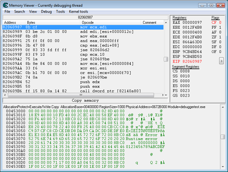The width and height of the screenshot is (228, 172).
Task: Toggle the CF carry flag value
Action: pos(220,23)
